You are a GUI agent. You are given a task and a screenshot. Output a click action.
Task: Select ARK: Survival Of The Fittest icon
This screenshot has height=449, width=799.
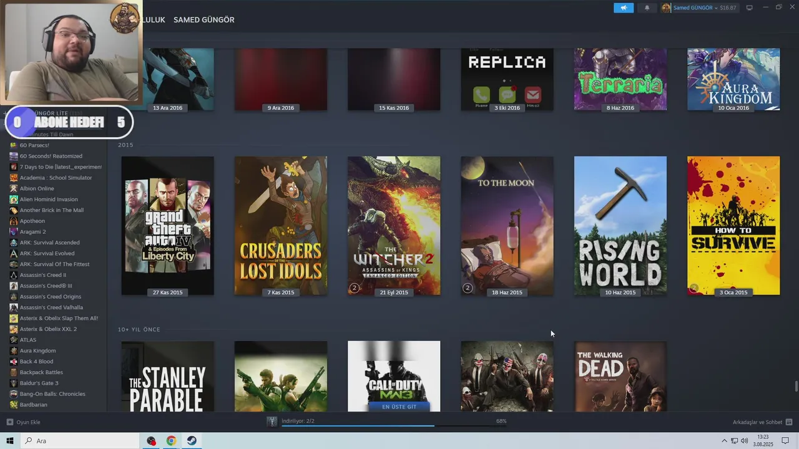point(14,264)
